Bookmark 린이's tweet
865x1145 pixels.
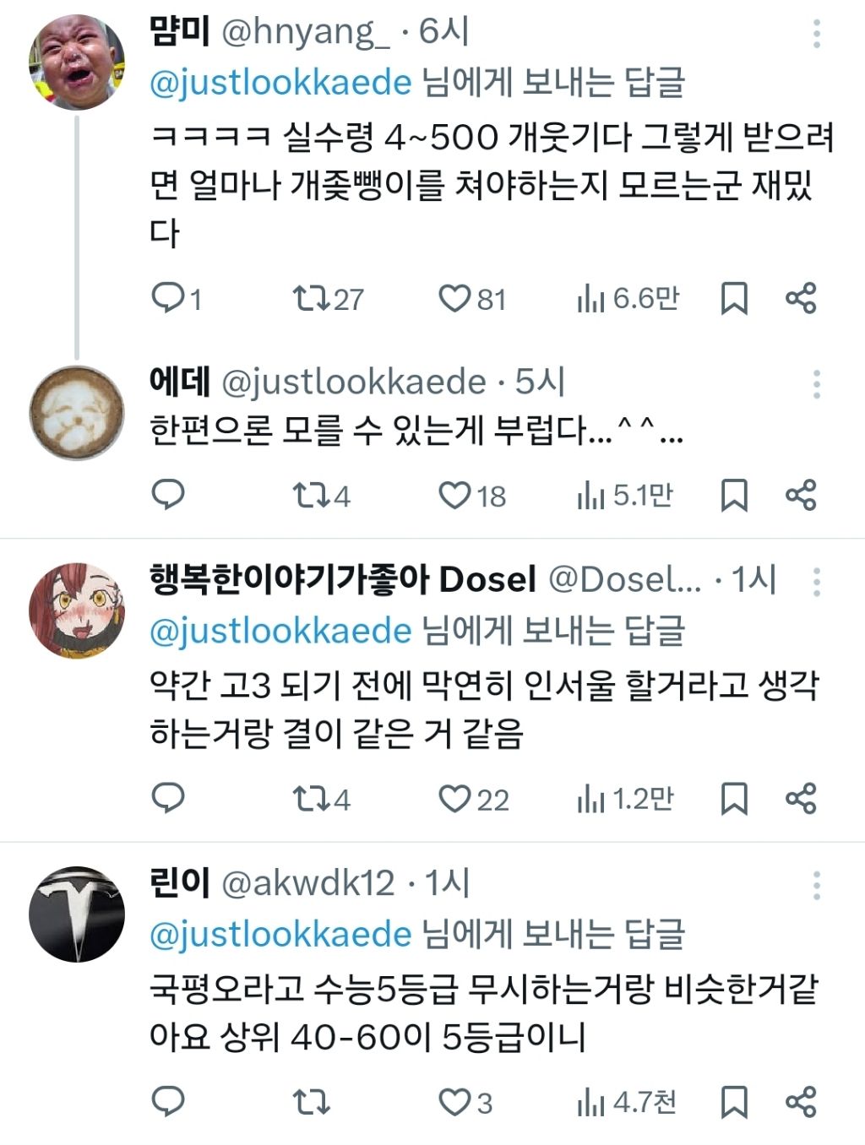(733, 1102)
